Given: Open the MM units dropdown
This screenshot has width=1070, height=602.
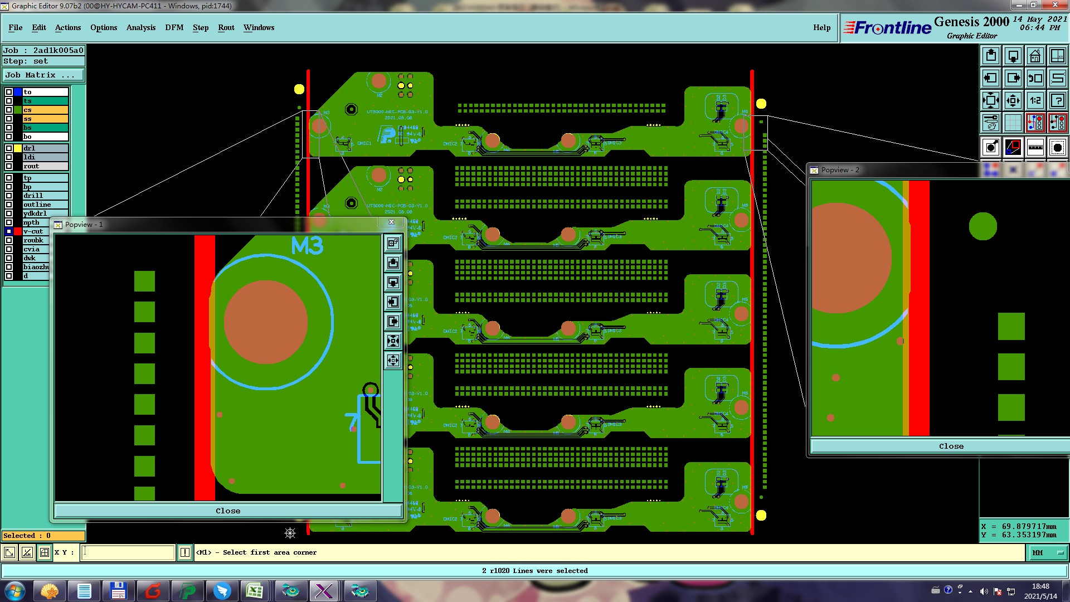Looking at the screenshot, I should [1048, 552].
